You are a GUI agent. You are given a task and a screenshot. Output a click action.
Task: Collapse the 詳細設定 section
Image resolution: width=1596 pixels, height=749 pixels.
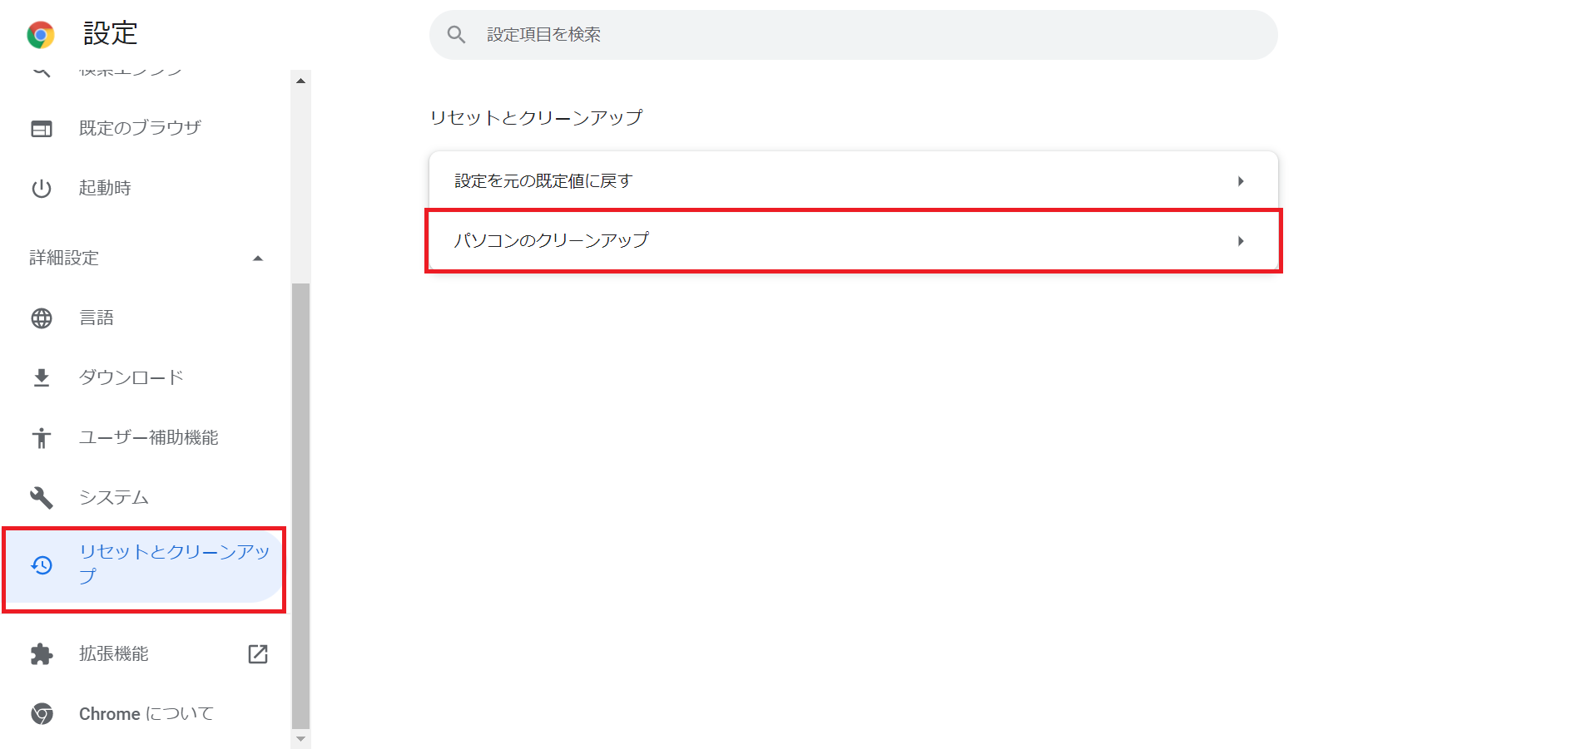click(x=258, y=258)
